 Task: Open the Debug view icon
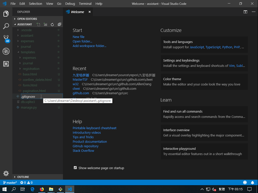pos(6,51)
